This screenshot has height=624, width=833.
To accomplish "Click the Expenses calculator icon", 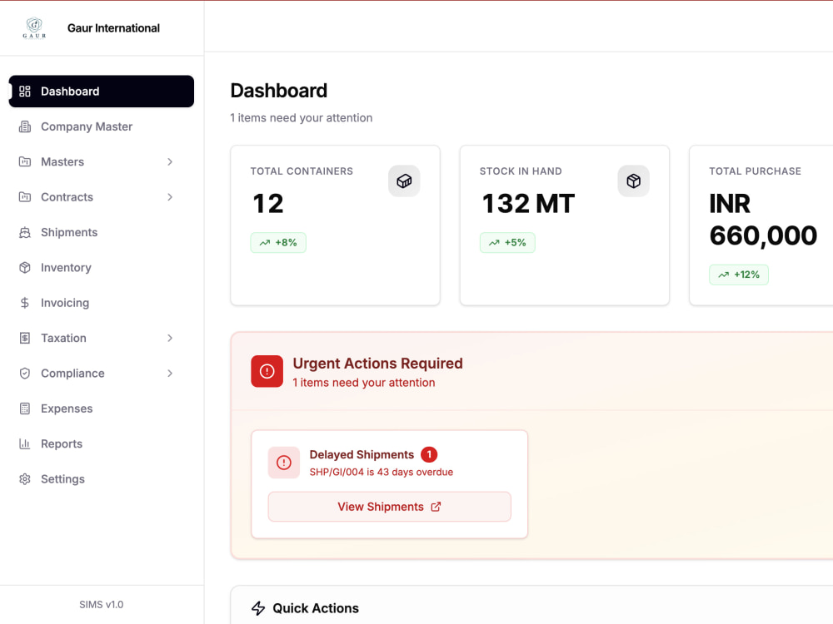I will (25, 409).
